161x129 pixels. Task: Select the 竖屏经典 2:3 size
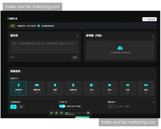coord(73,88)
